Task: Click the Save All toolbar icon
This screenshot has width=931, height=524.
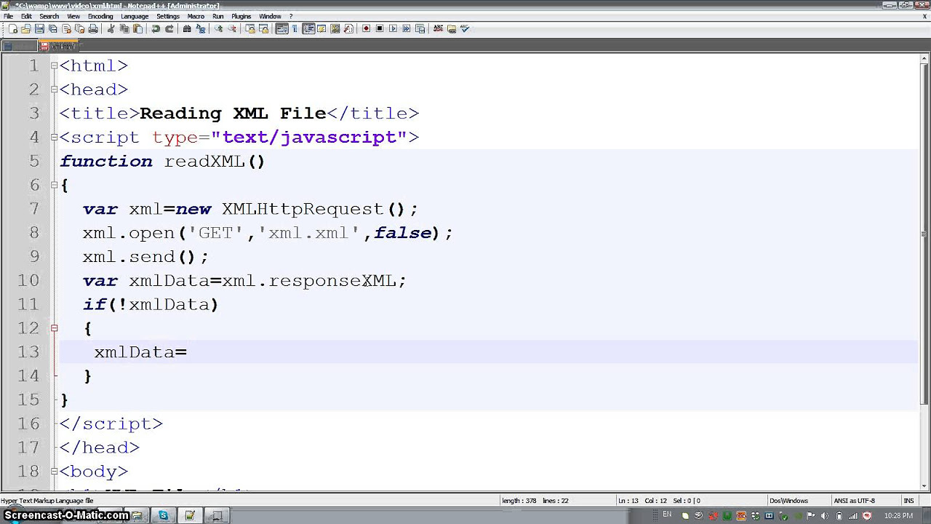Action: tap(53, 29)
